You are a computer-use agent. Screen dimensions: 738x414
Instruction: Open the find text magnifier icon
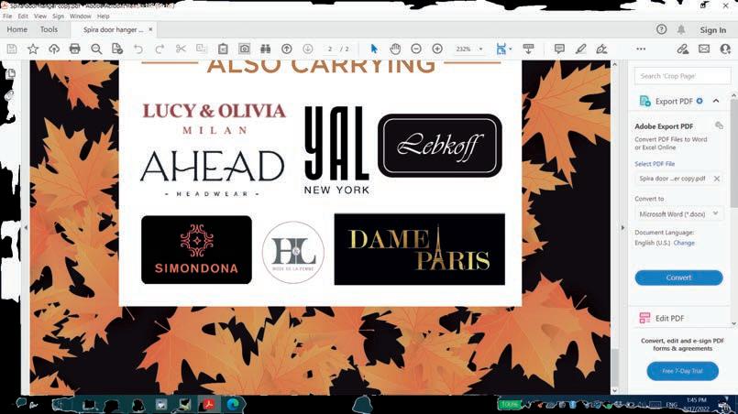(x=96, y=49)
